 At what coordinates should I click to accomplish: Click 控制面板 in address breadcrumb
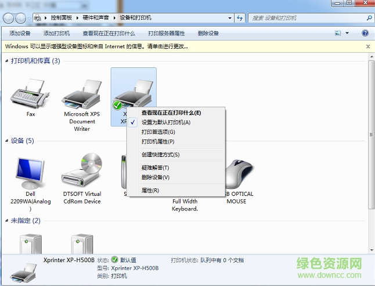(61, 18)
